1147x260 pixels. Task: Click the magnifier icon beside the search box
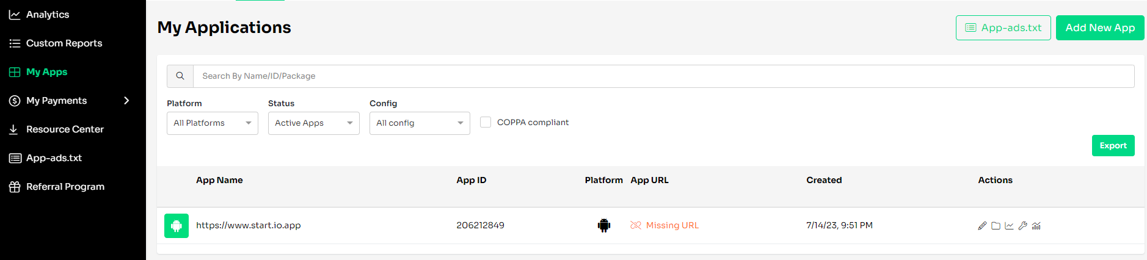click(180, 76)
